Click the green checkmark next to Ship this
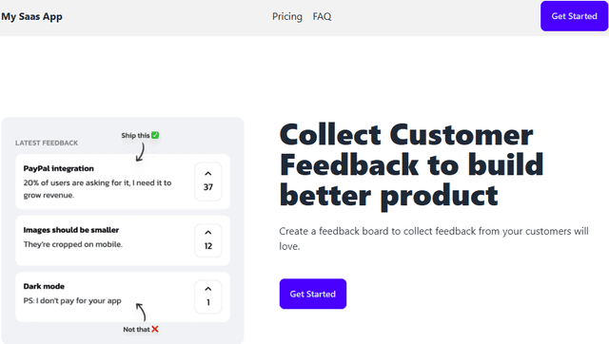 click(155, 135)
